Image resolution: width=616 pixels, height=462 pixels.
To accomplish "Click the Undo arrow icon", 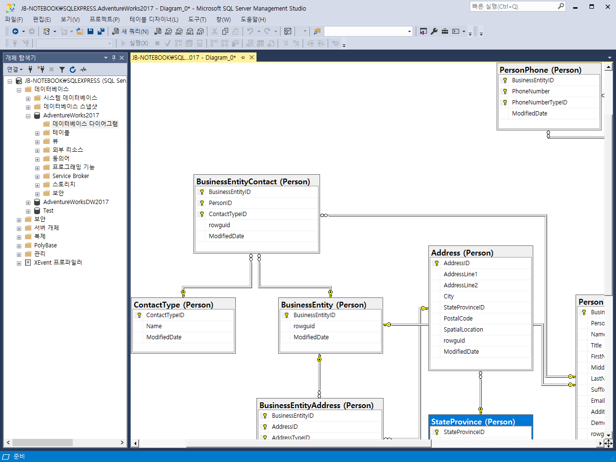I will [x=250, y=31].
